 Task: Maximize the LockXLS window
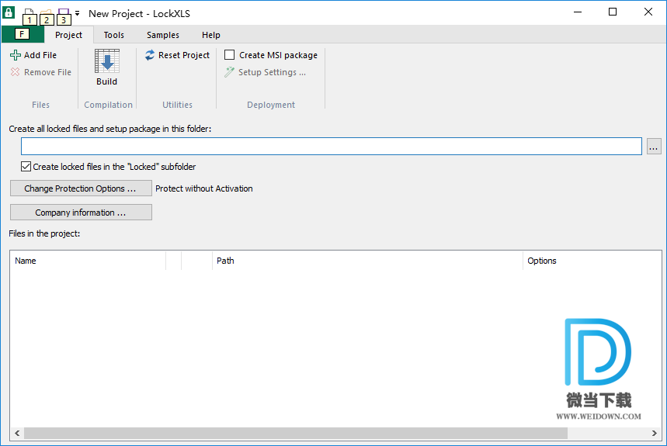613,12
